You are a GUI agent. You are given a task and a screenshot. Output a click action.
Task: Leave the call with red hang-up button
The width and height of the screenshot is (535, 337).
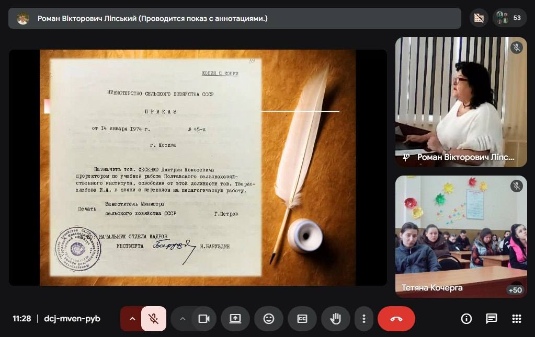tap(396, 319)
